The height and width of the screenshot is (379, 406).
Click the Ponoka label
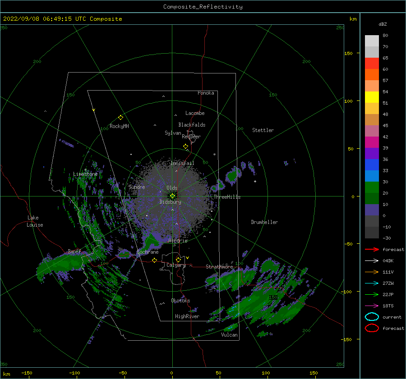[206, 93]
